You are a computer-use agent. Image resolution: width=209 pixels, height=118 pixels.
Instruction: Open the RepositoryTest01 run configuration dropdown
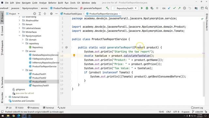click(x=125, y=8)
